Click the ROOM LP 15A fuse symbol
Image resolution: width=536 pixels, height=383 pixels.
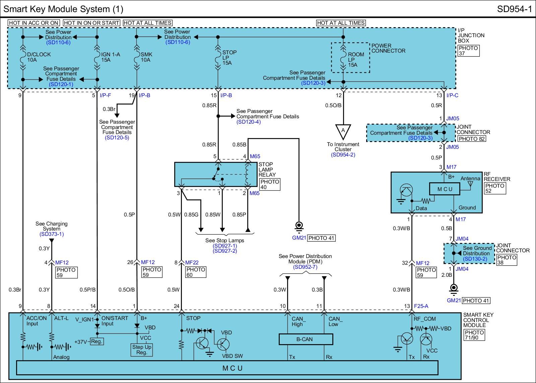[343, 59]
